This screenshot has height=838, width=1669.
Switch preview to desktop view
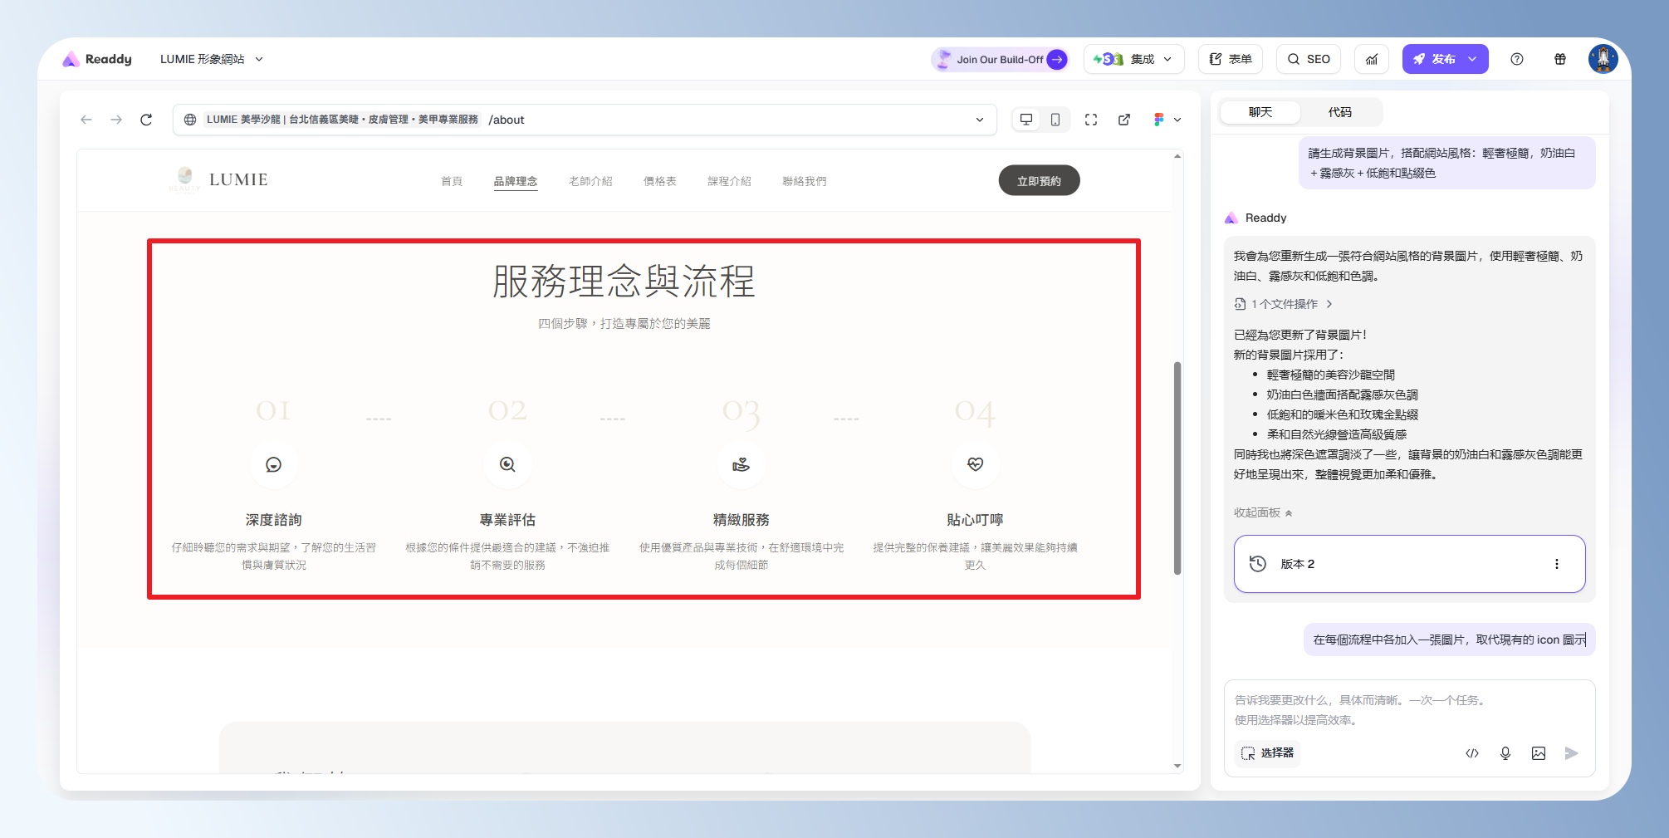coord(1026,120)
